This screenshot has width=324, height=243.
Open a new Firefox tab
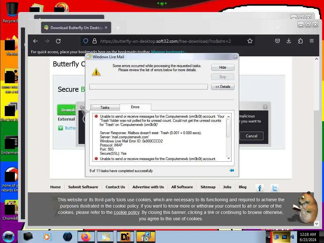118,28
